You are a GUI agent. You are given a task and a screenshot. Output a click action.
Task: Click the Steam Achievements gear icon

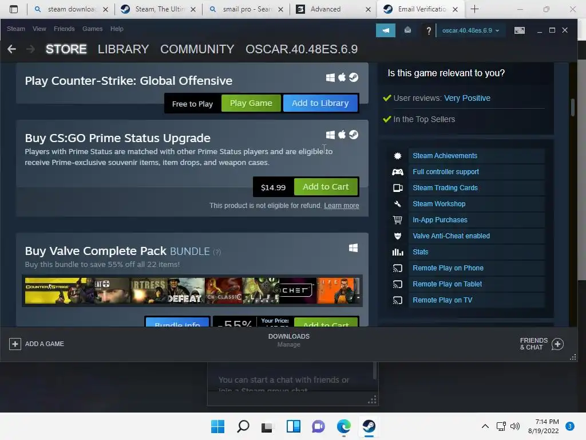tap(398, 156)
